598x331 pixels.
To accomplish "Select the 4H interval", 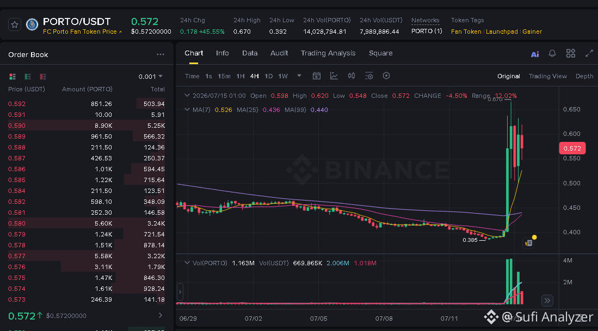I will tap(254, 76).
